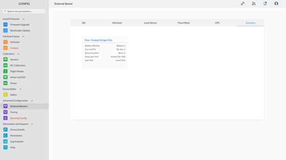Switch to the Flow Meter tab
Viewport: 286px width, 160px height.
pos(184,23)
